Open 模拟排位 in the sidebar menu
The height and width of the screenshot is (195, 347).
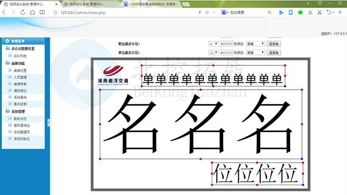(x=20, y=91)
